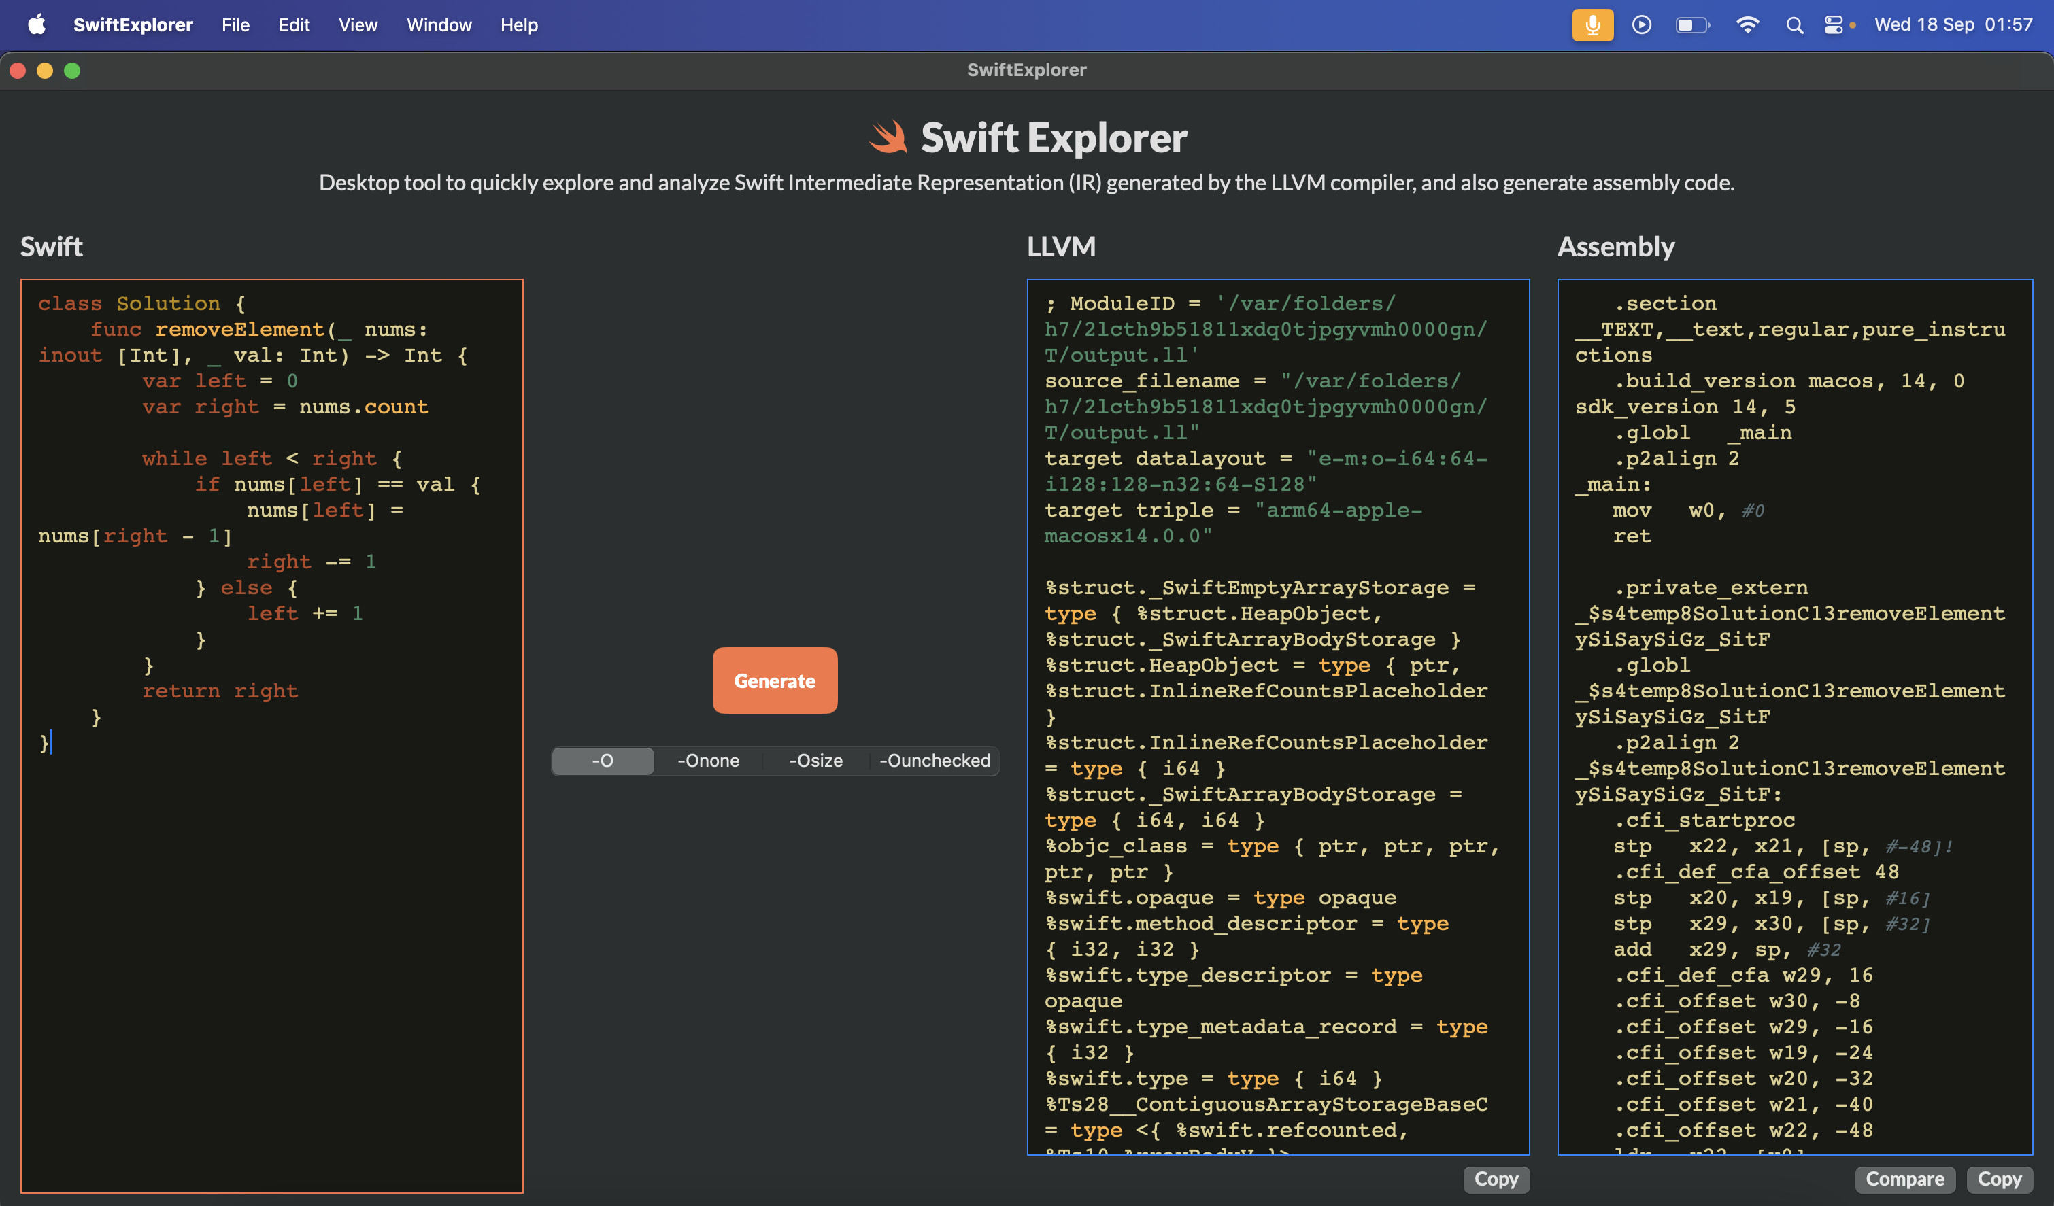
Task: Select the -O optimization option
Action: [603, 760]
